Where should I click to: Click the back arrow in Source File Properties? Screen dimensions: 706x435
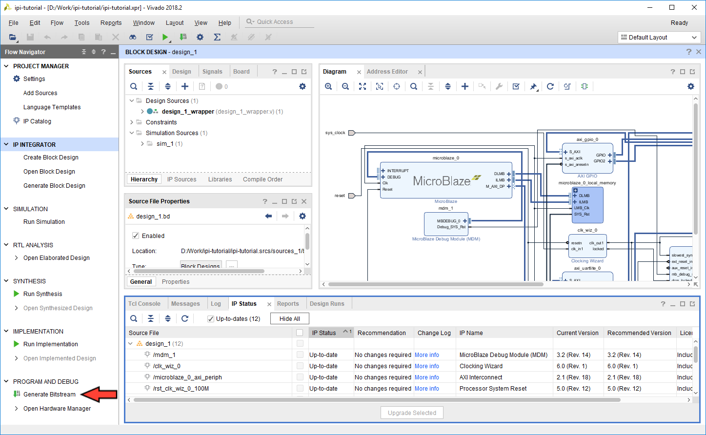coord(268,216)
